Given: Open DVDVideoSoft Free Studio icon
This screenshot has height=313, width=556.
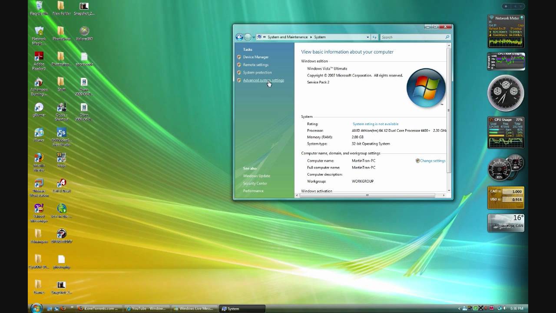Looking at the screenshot, I should (x=61, y=137).
